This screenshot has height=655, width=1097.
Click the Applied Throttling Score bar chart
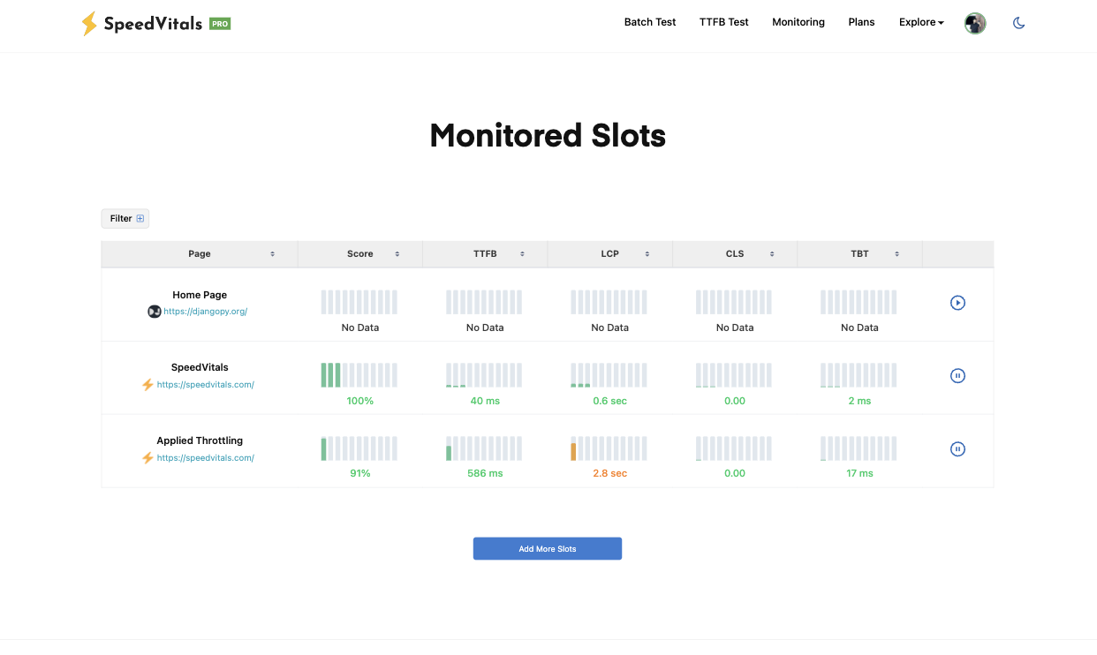tap(359, 448)
